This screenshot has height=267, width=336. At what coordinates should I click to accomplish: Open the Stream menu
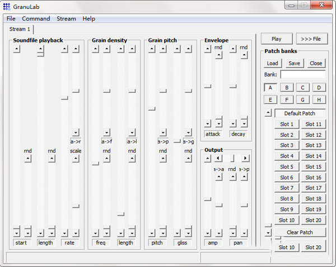pyautogui.click(x=66, y=18)
